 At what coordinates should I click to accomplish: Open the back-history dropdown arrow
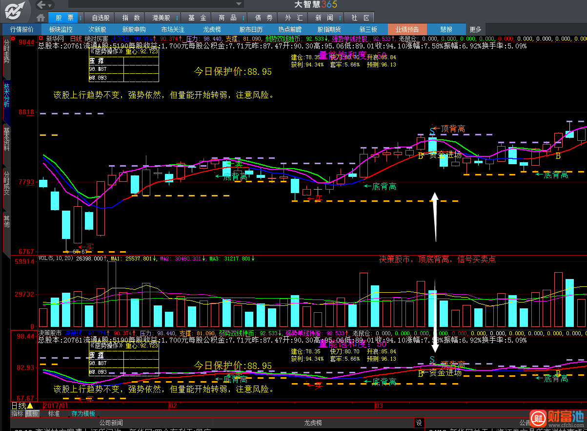coord(51,5)
